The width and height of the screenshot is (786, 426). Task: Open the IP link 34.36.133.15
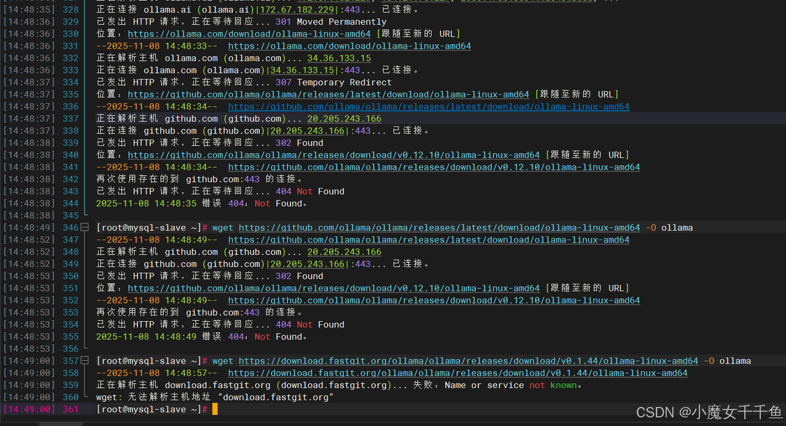click(338, 58)
